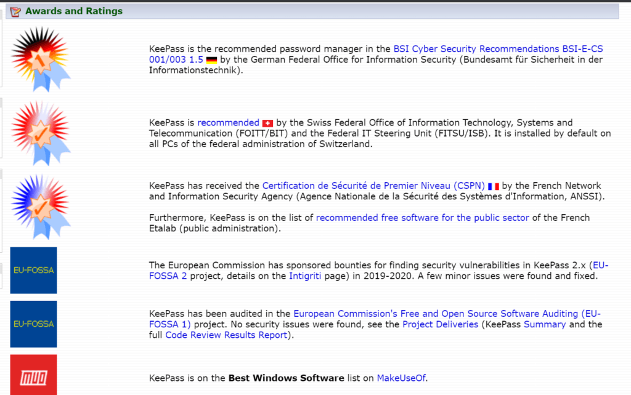This screenshot has width=631, height=395.
Task: Open the Code Review Results Report link
Action: coord(227,335)
